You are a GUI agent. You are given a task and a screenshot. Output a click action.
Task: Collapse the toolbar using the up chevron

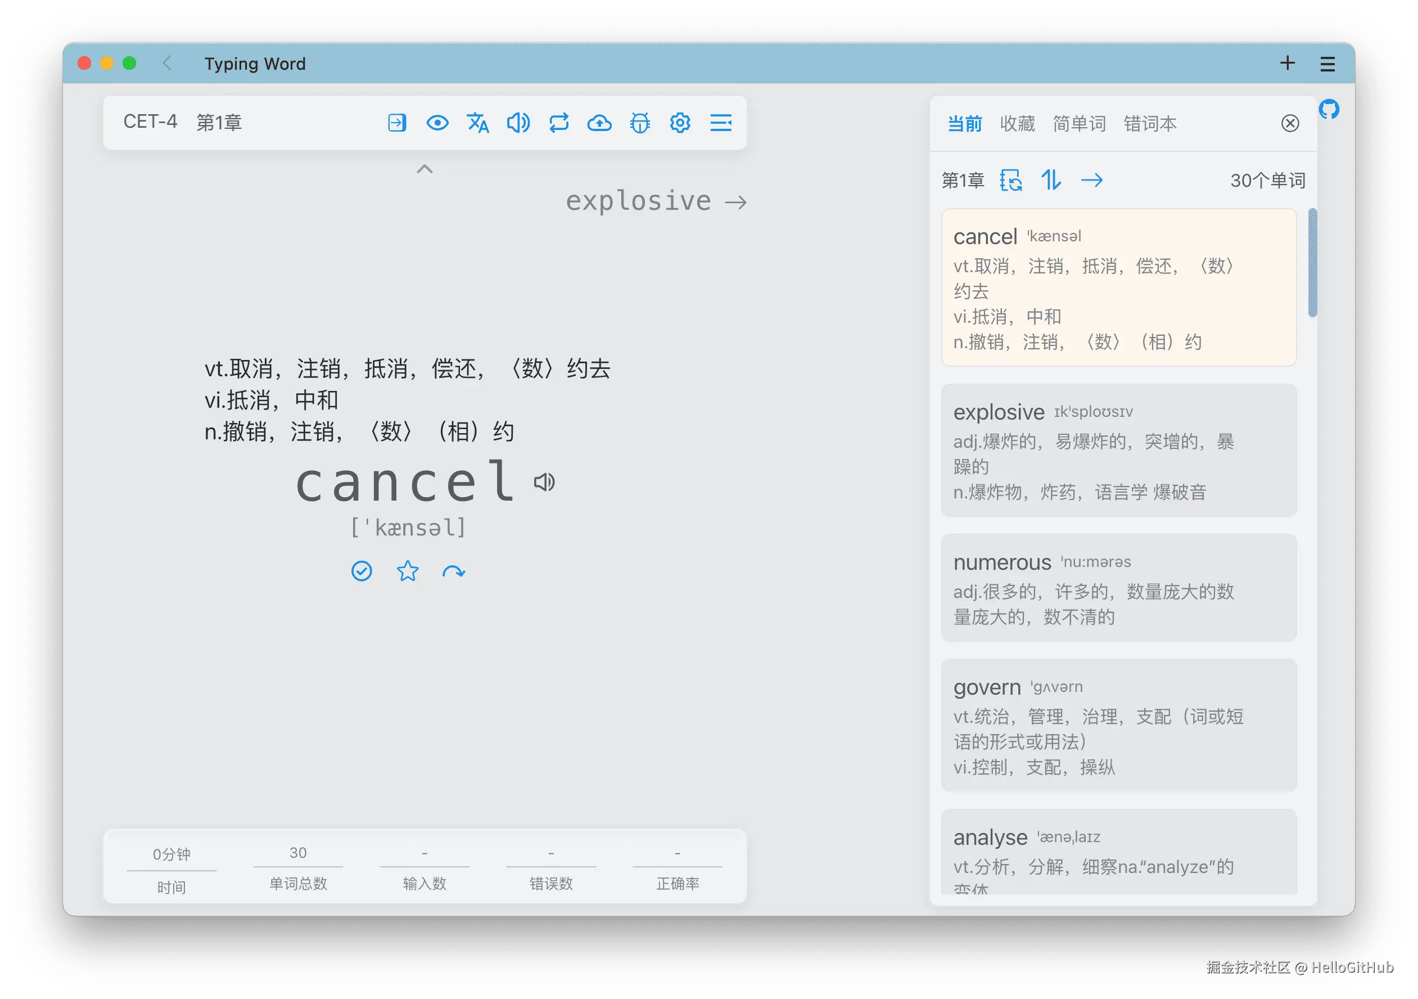(x=425, y=169)
